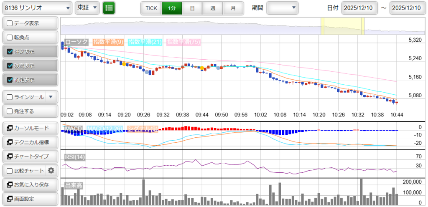Uncheck the 注文表示 checkbox
This screenshot has width=428, height=207.
tap(10, 52)
